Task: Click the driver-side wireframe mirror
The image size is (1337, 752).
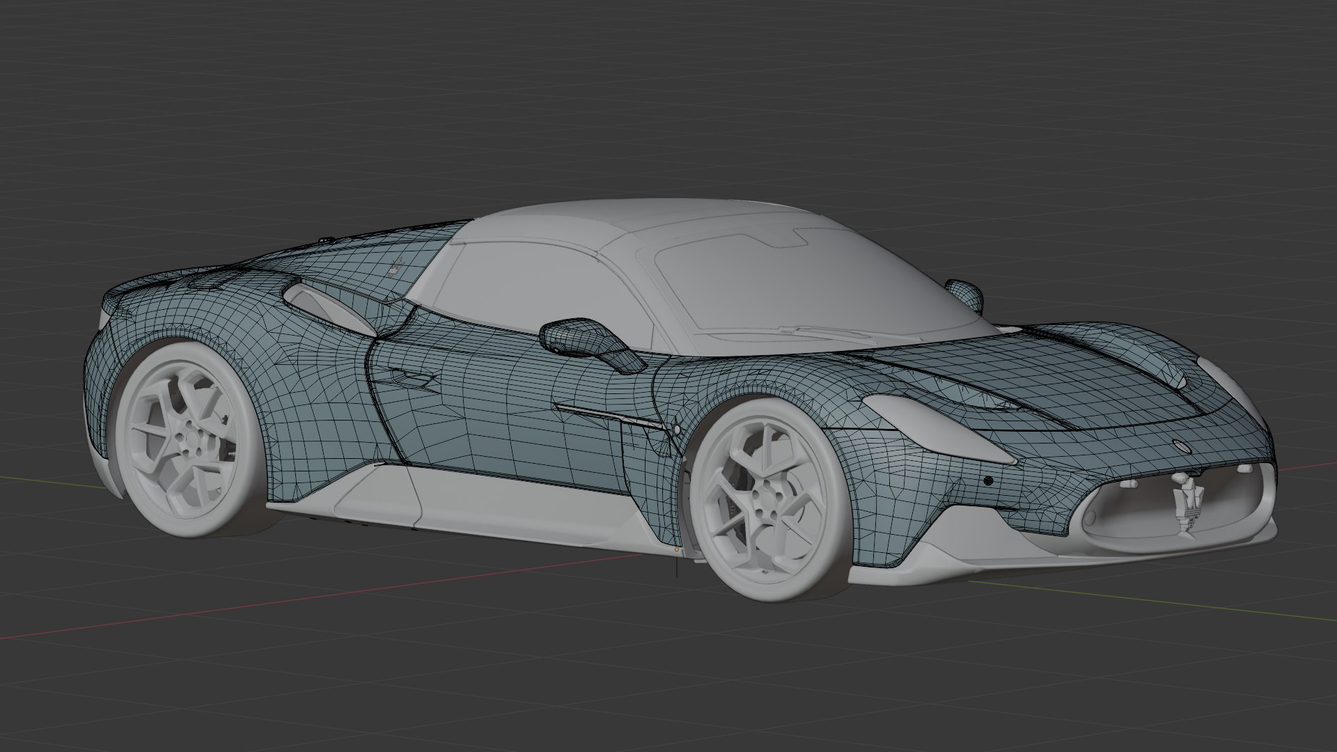Action: click(x=588, y=341)
